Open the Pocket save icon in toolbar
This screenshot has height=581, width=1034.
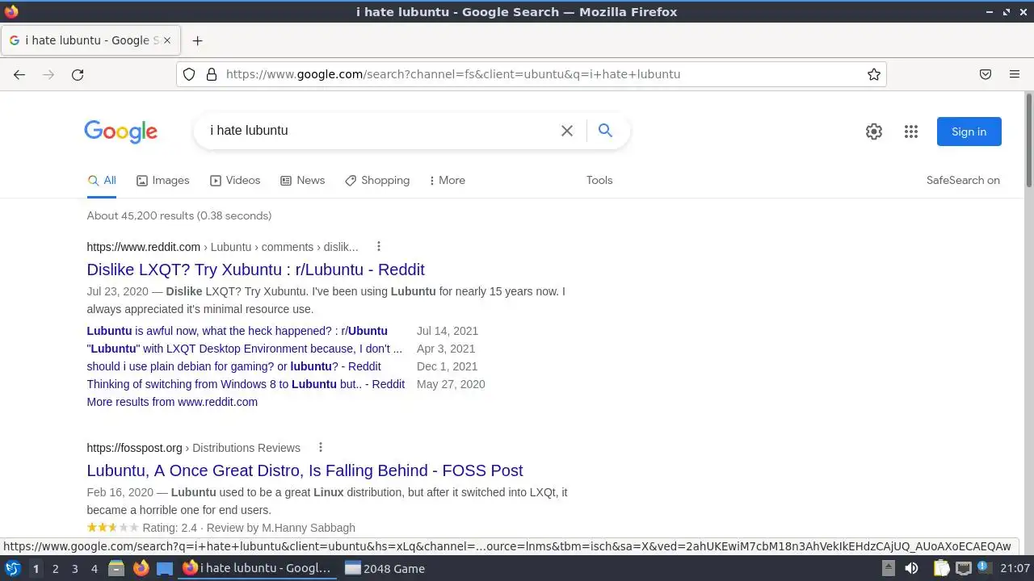986,74
